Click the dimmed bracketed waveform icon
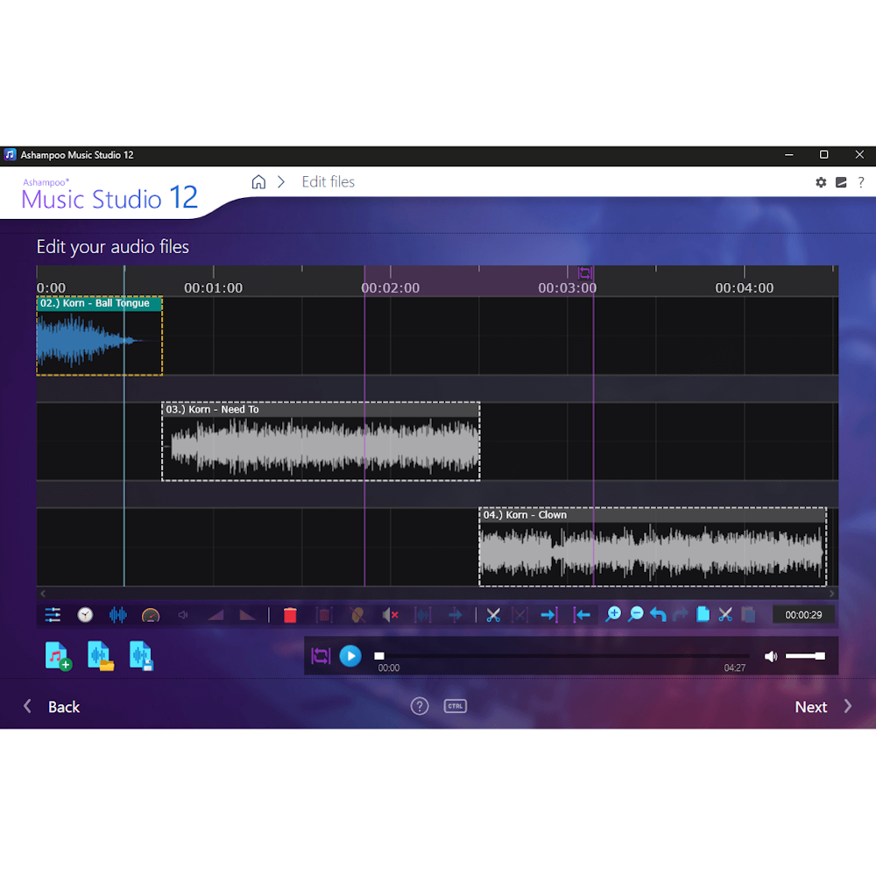Screen dimensions: 876x876 (423, 615)
